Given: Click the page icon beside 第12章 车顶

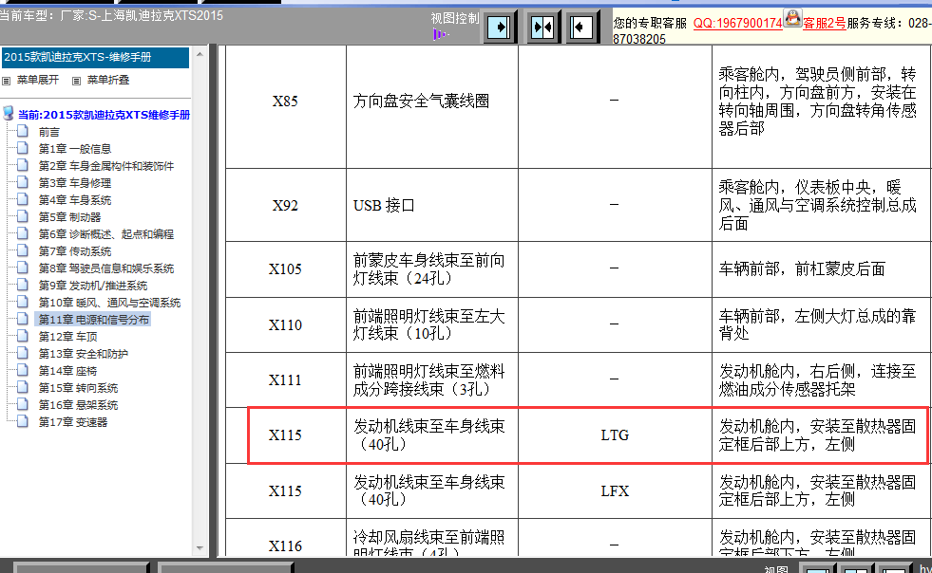Looking at the screenshot, I should (x=23, y=336).
